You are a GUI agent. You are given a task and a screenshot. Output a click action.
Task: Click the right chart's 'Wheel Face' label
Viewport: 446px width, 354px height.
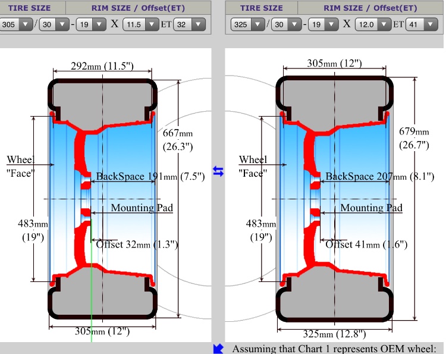(x=253, y=166)
